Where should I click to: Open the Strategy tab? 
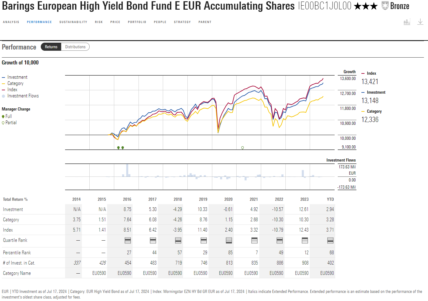(182, 22)
